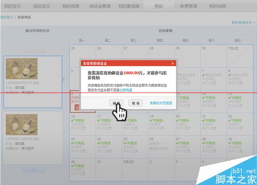Open the 收费管理 tab
The height and width of the screenshot is (185, 257).
(x=189, y=6)
